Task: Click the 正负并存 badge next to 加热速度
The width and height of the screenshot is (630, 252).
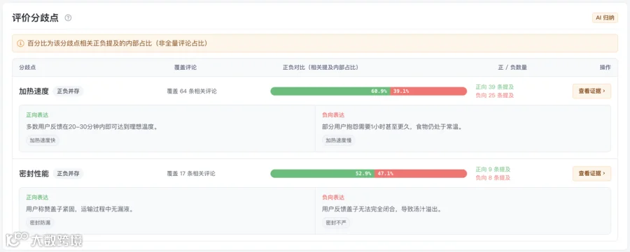Action: pos(69,91)
